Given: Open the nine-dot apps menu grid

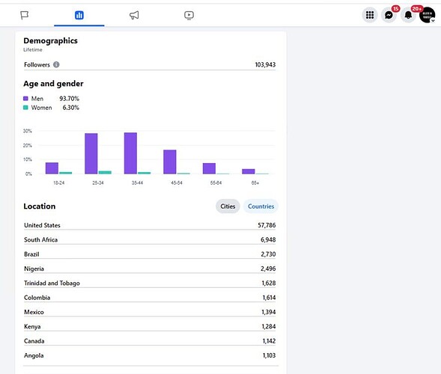Looking at the screenshot, I should [370, 15].
